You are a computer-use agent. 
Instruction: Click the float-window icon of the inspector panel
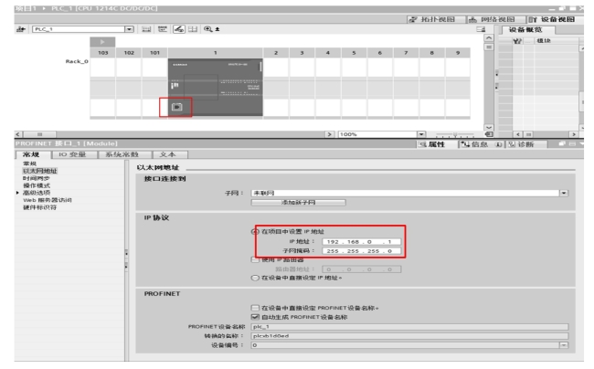562,143
